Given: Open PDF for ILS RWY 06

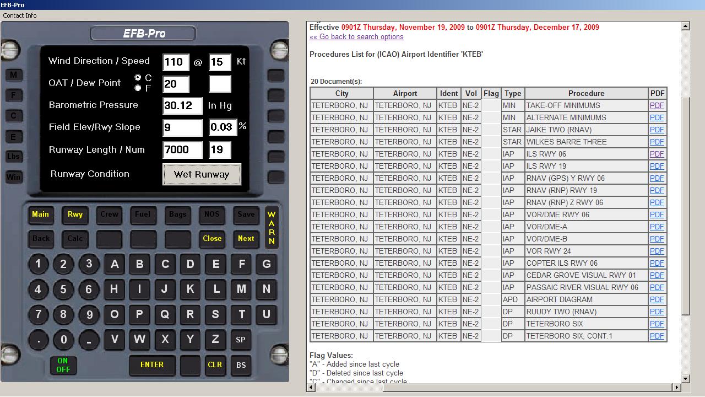Looking at the screenshot, I should point(657,154).
